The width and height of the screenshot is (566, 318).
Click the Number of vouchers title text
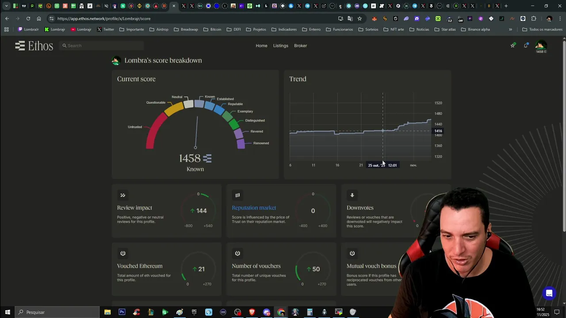[256, 266]
